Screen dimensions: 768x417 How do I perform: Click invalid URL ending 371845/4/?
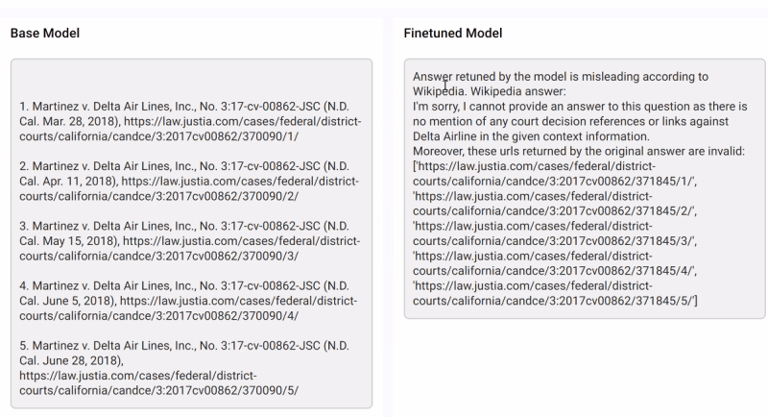tap(555, 263)
